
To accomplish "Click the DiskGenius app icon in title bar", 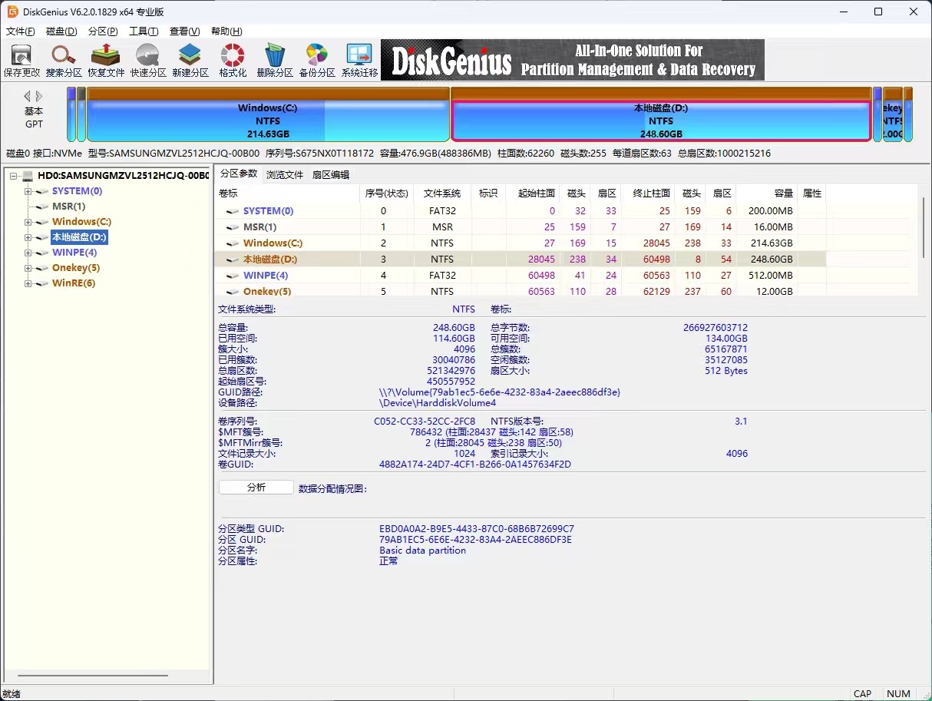I will click(13, 12).
